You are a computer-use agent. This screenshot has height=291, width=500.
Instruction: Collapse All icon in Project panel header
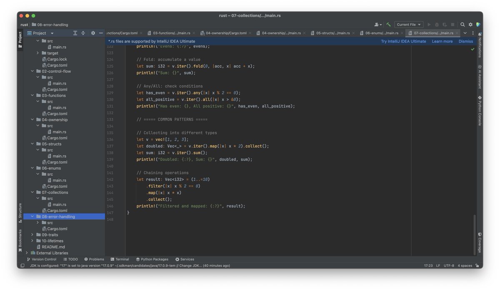coord(83,33)
